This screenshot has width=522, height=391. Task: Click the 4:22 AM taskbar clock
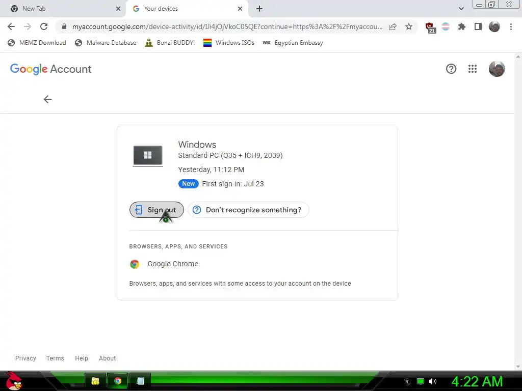pos(477,381)
